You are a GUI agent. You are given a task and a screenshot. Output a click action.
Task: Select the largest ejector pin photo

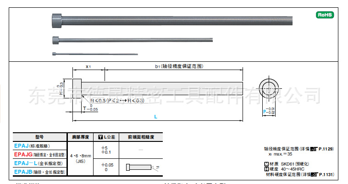[x=172, y=21]
